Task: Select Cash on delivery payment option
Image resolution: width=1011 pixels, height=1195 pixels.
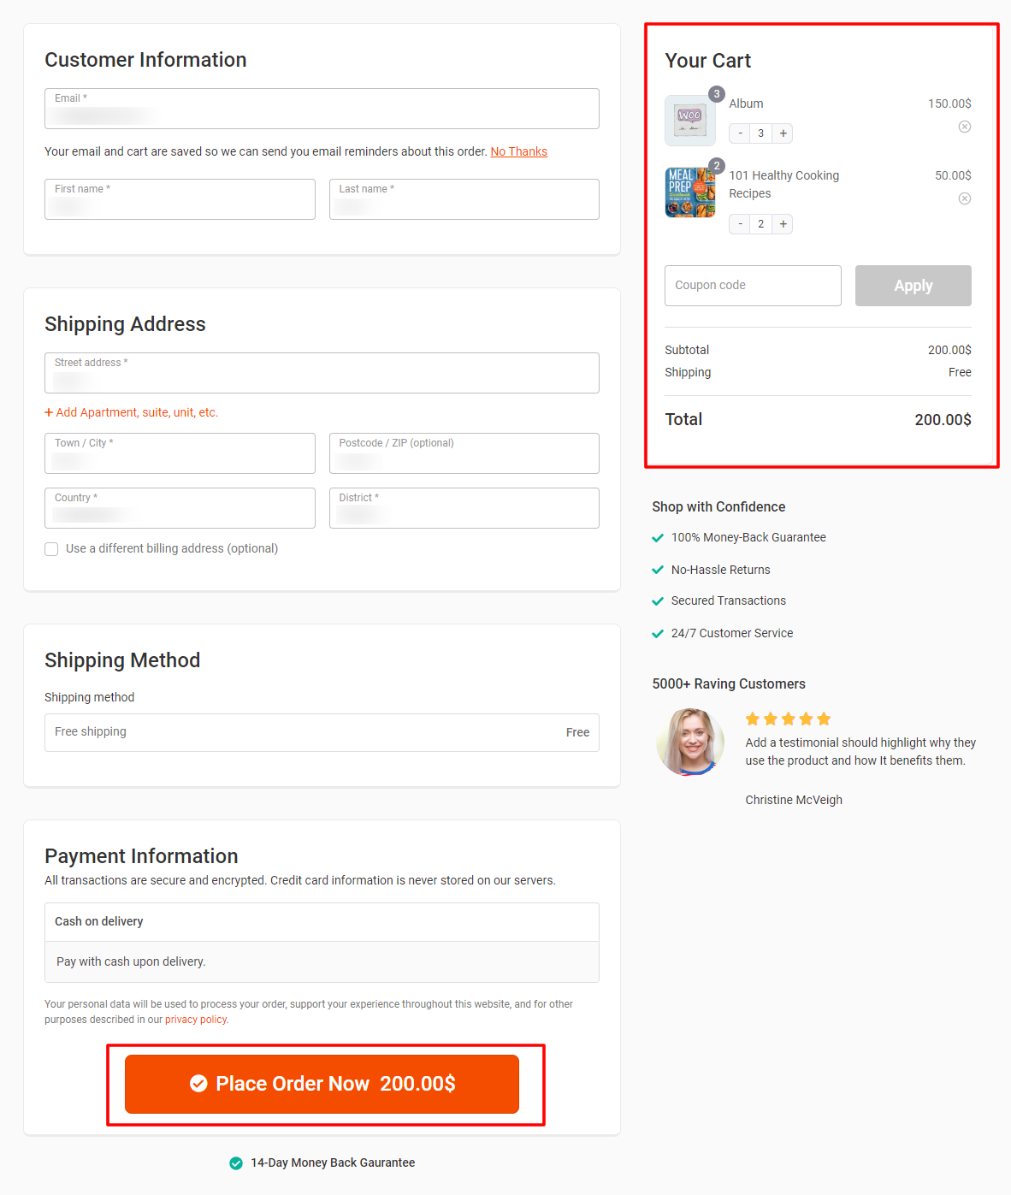Action: click(x=322, y=922)
